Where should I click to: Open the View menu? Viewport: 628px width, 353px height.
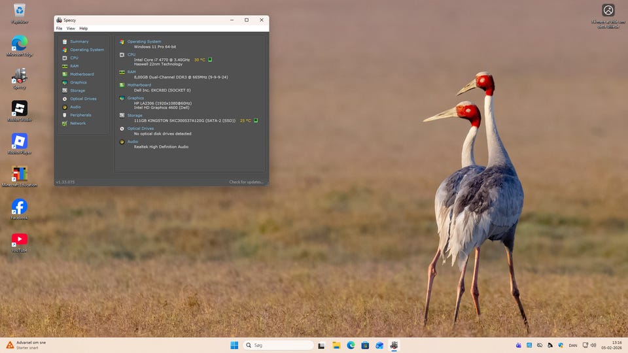tap(71, 29)
